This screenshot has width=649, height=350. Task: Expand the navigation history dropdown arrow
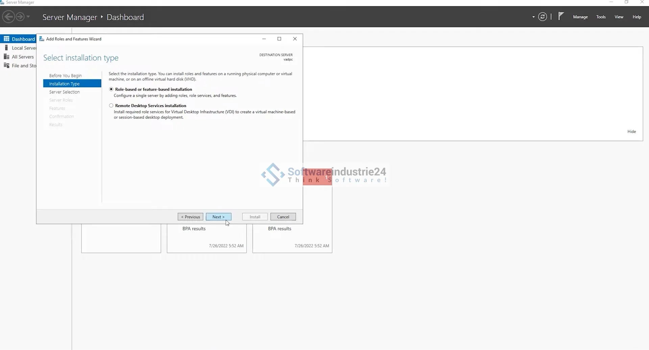[x=28, y=17]
